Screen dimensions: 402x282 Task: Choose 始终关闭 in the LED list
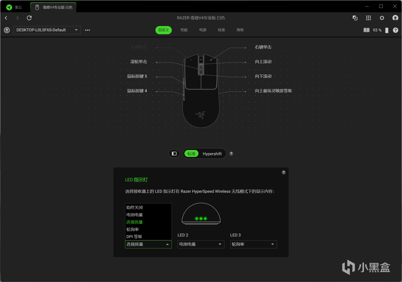click(x=148, y=207)
